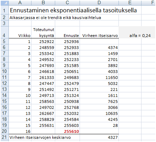Click the 'Virheen itseisarvojen keskiarvo' label
Viewport: 156px width, 142px height.
(40, 137)
